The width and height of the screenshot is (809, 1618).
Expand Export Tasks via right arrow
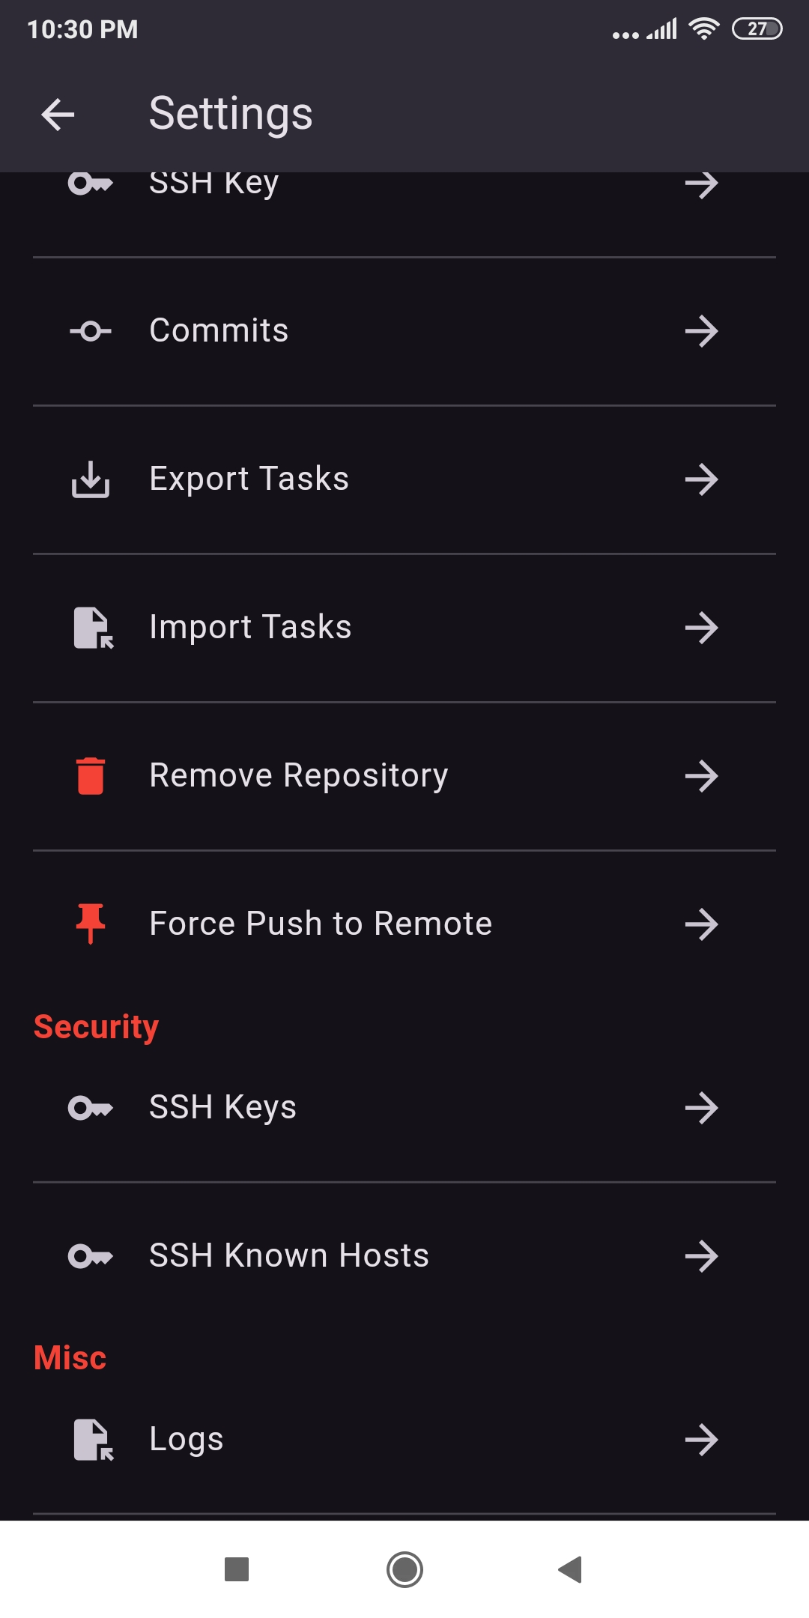(701, 479)
